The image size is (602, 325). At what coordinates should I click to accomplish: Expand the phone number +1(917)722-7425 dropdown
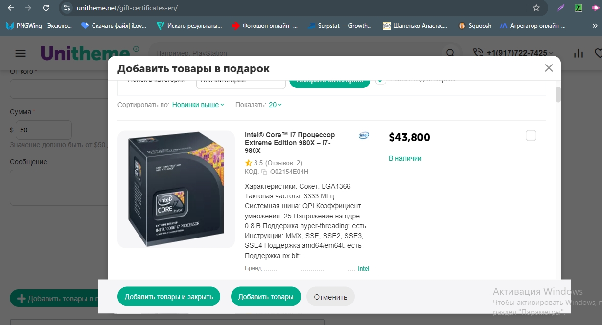pos(513,53)
